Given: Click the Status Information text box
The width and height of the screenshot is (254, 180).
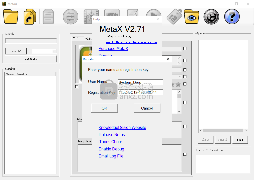Looking at the screenshot, I should click(x=223, y=164).
